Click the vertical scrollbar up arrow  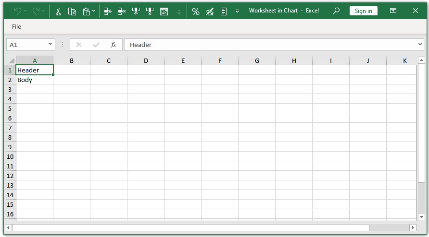[x=421, y=60]
